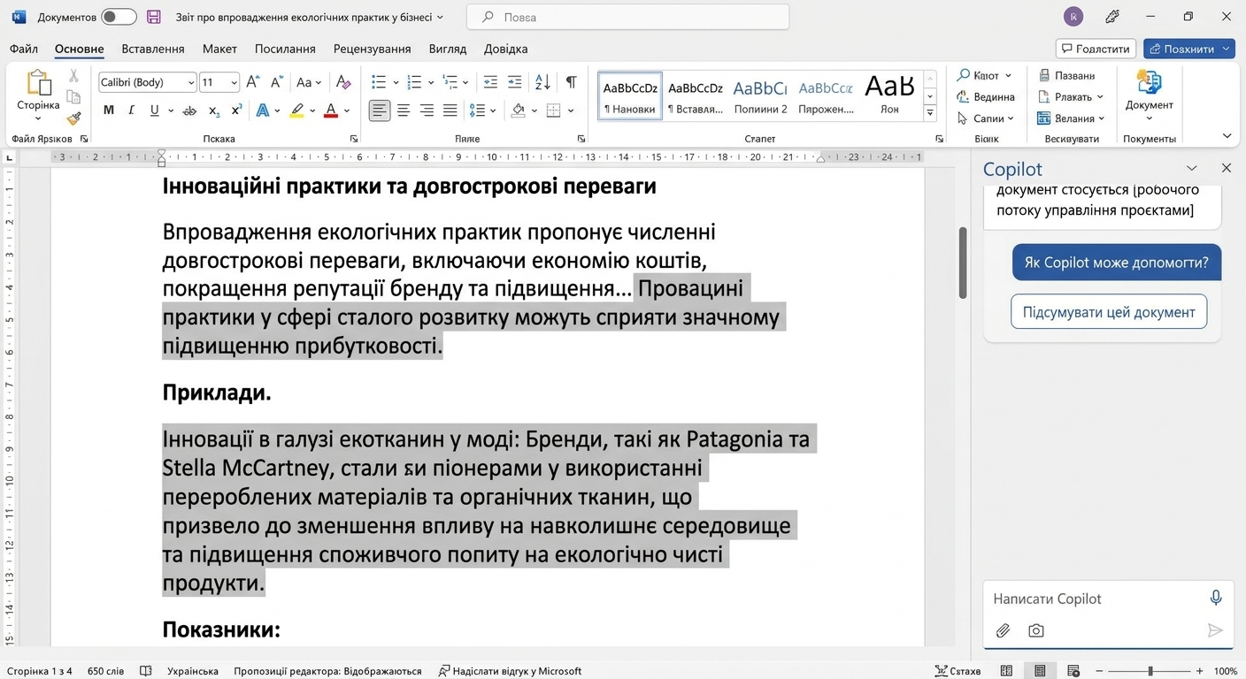Align text to the right
Viewport: 1246px width, 679px height.
(427, 111)
